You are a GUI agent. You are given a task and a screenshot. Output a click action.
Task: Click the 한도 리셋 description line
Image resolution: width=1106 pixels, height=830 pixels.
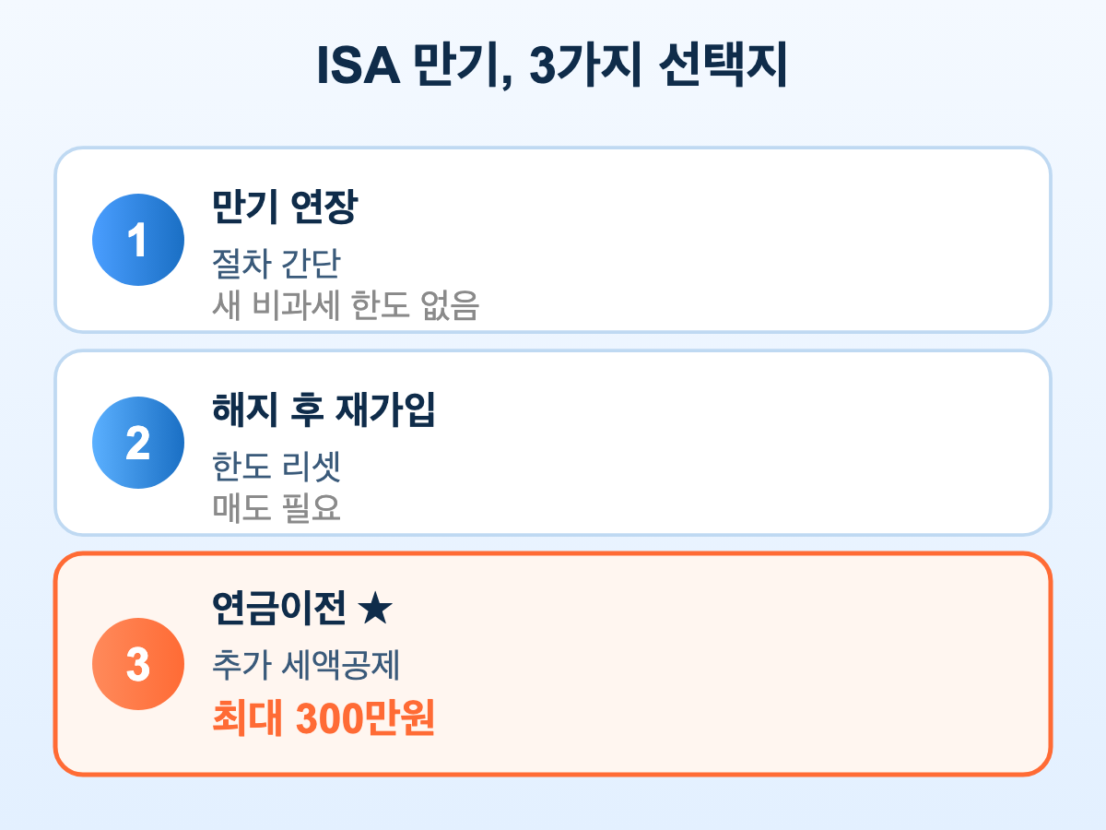(x=276, y=467)
